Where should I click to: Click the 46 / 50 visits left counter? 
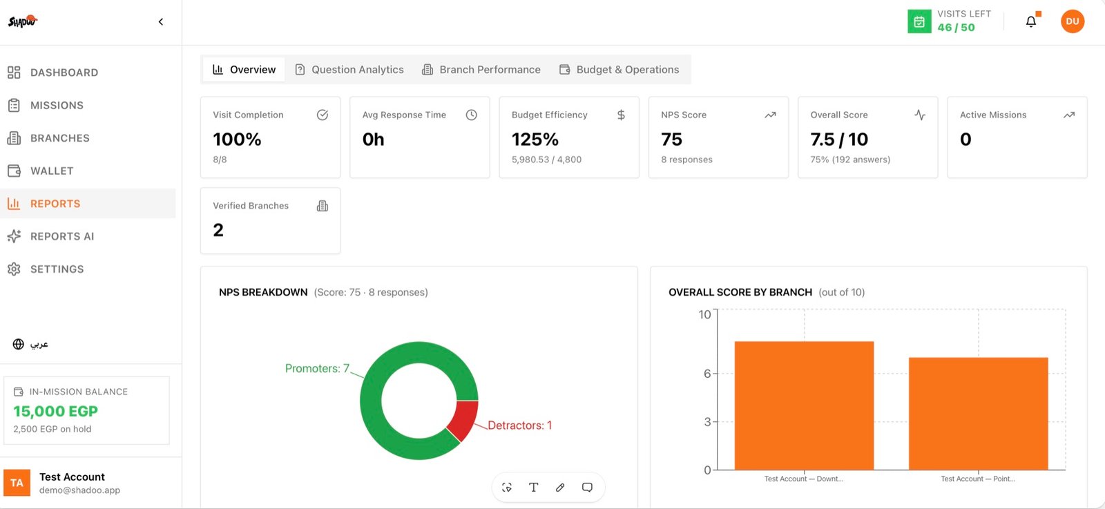click(x=957, y=28)
